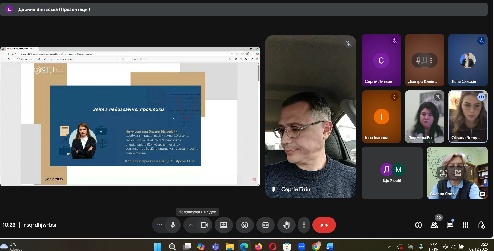This screenshot has width=494, height=251.
Task: Show hidden icons in system tray
Action: click(x=389, y=247)
